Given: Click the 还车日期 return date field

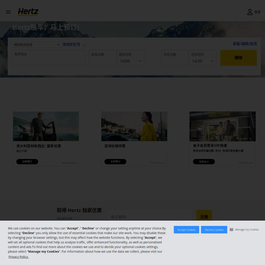Looking at the screenshot, I should [175, 58].
